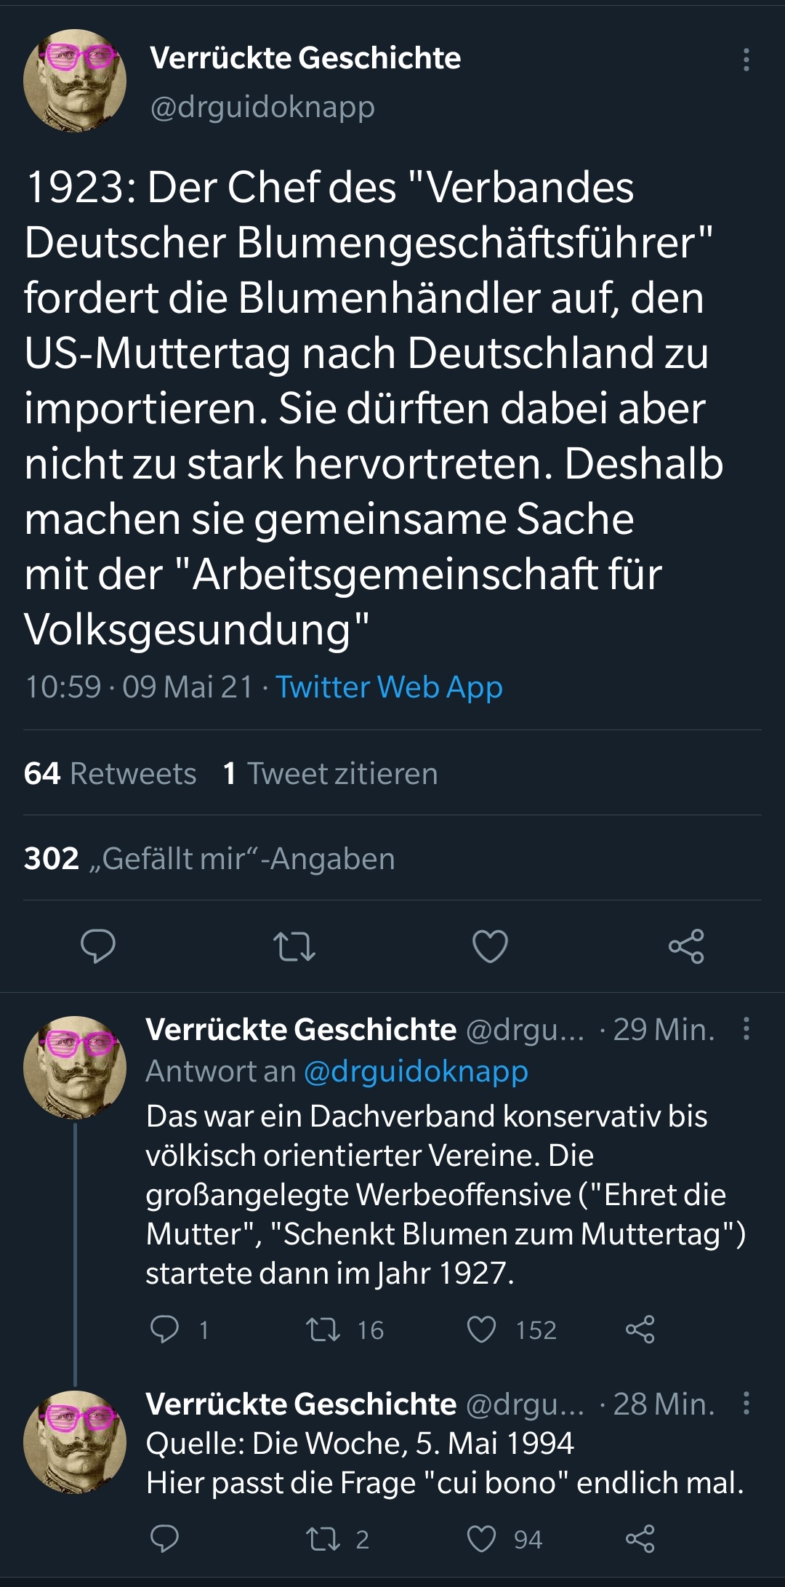
Task: Retweet the main Muttertag tweet
Action: (x=294, y=946)
